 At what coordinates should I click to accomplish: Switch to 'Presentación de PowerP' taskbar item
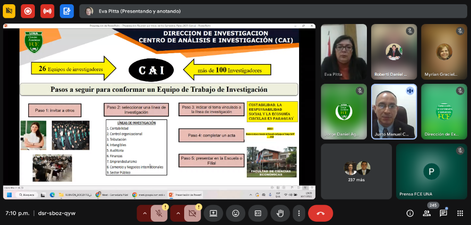click(x=185, y=195)
